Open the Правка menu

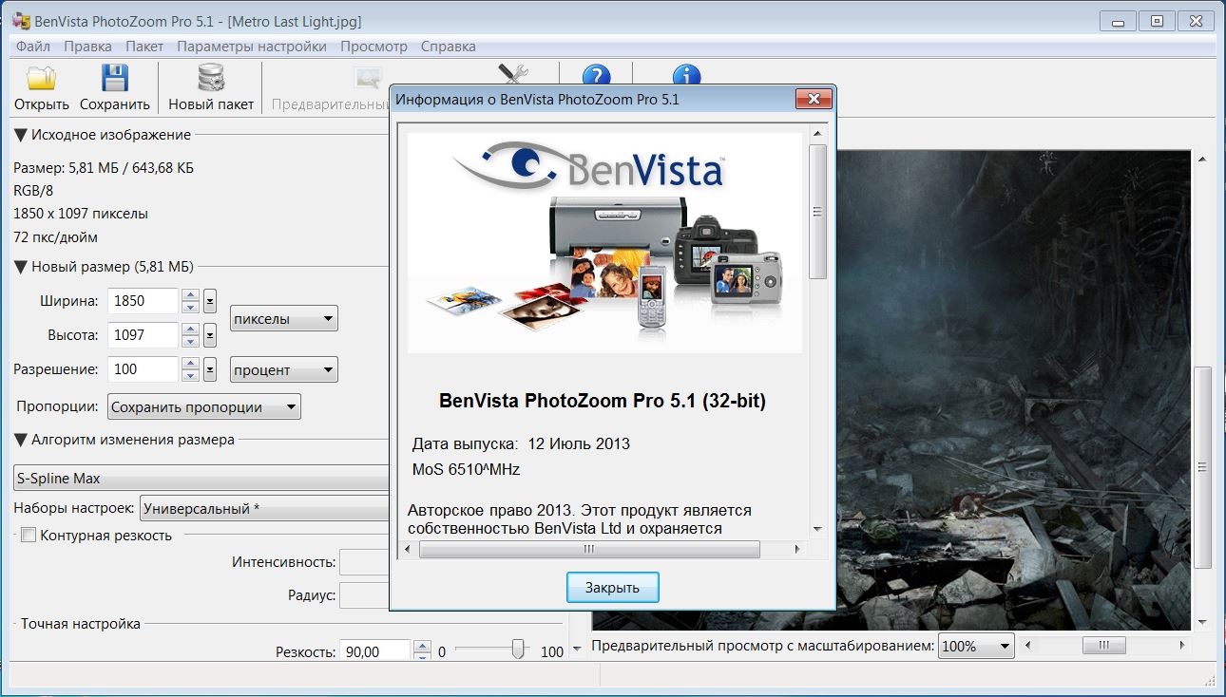[87, 46]
